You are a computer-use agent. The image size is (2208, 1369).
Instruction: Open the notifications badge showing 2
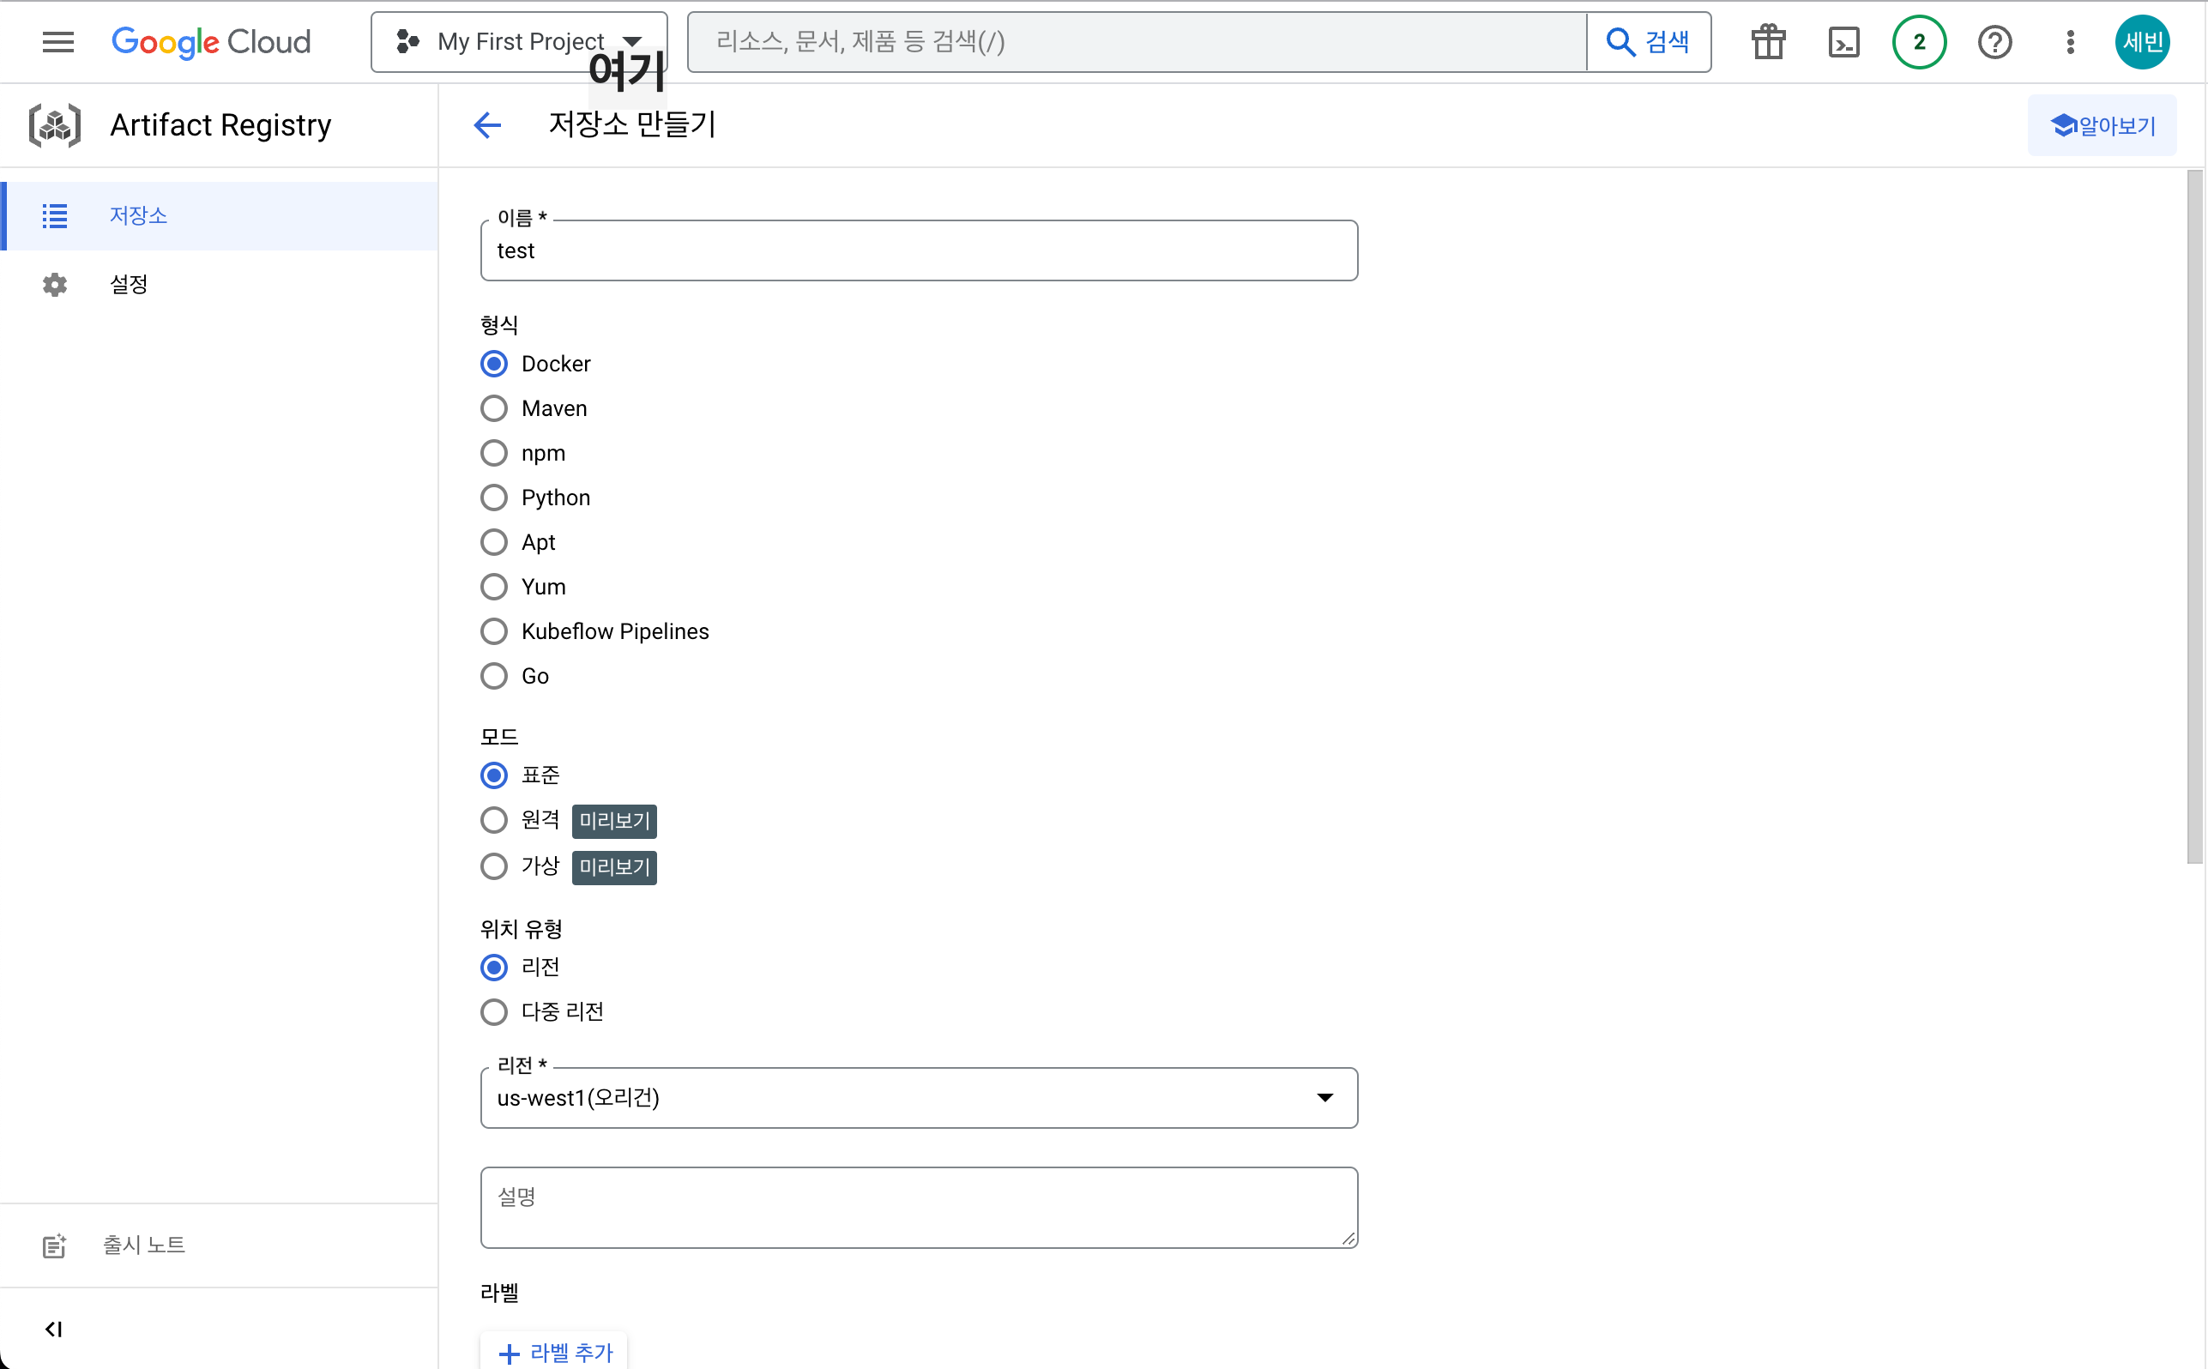coord(1918,42)
